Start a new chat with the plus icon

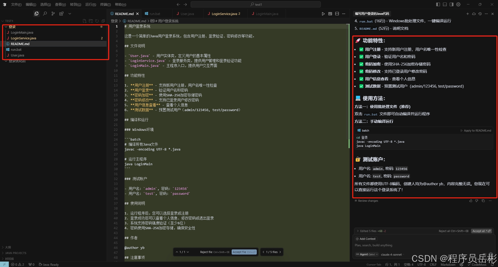point(468,14)
